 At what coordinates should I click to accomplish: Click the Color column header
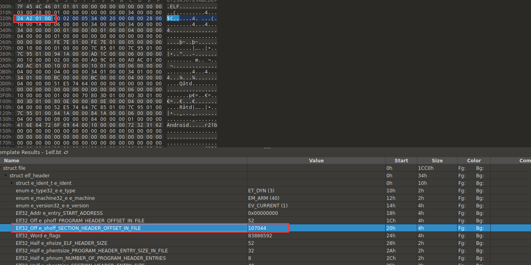tap(474, 161)
